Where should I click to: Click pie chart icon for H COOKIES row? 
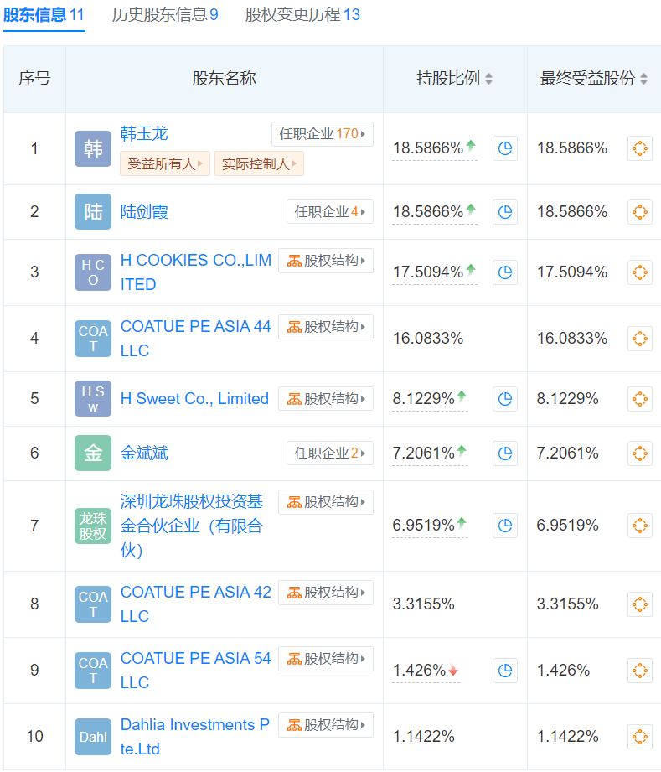(x=504, y=272)
